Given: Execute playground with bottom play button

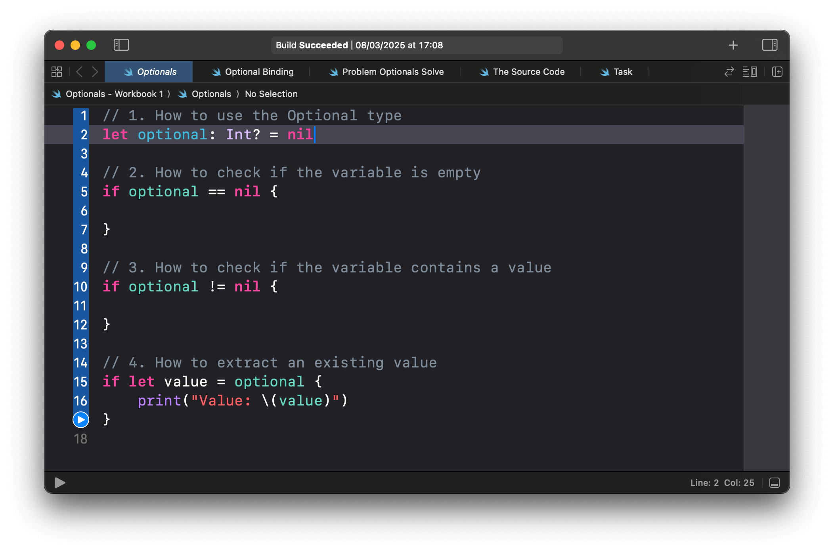Looking at the screenshot, I should pyautogui.click(x=60, y=483).
